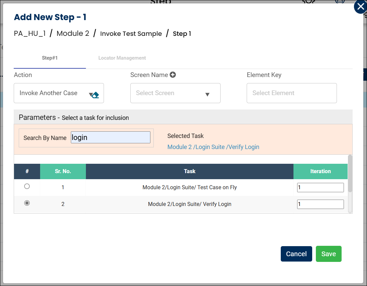Click PA_HU_1 in the breadcrumb
Viewport: 367px width, 286px height.
coord(30,33)
